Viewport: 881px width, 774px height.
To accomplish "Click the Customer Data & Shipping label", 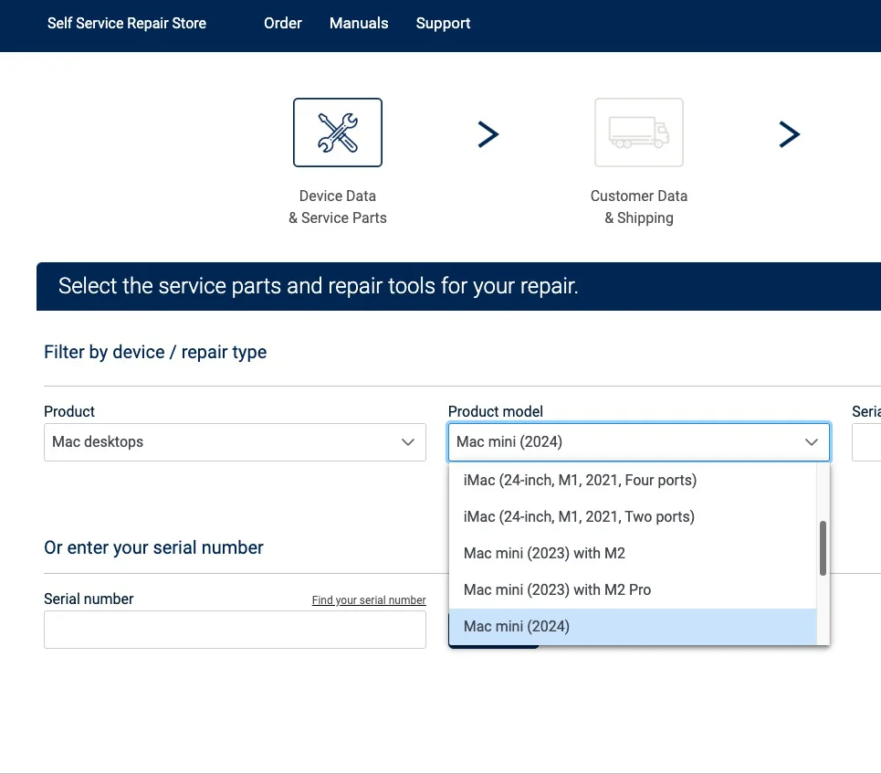I will coord(639,207).
